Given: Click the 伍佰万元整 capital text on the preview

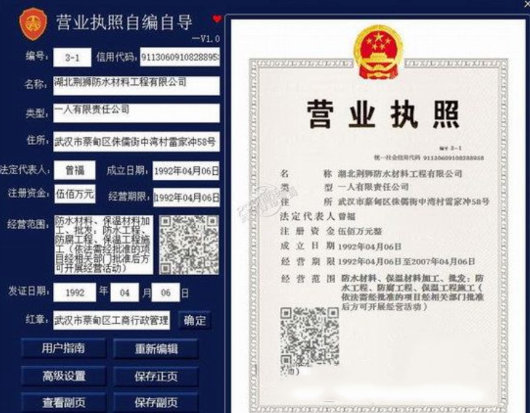Looking at the screenshot, I should click(x=360, y=231).
